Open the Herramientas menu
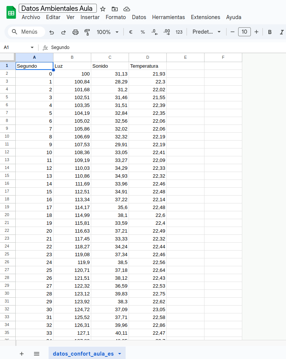This screenshot has height=359, width=286. (168, 17)
